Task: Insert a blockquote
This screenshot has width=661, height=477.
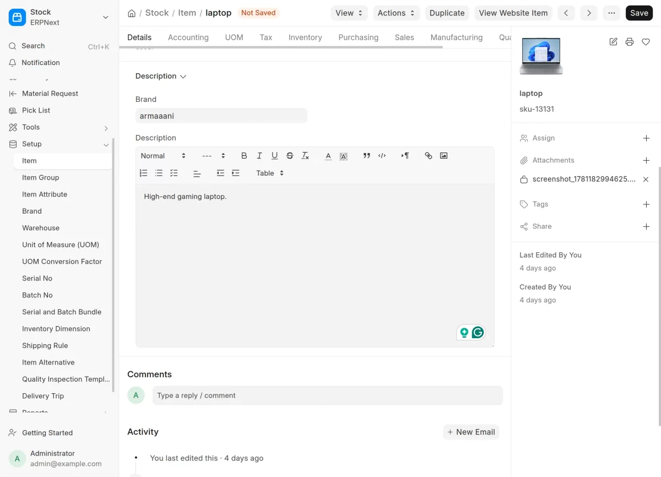Action: pos(367,156)
